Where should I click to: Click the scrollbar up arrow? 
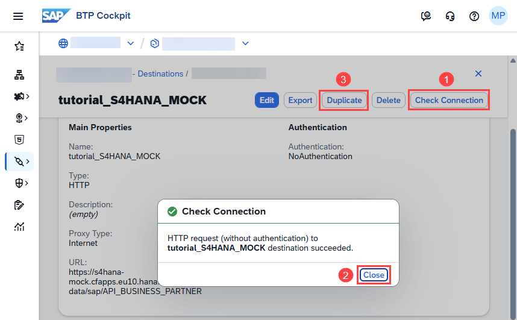pos(513,60)
